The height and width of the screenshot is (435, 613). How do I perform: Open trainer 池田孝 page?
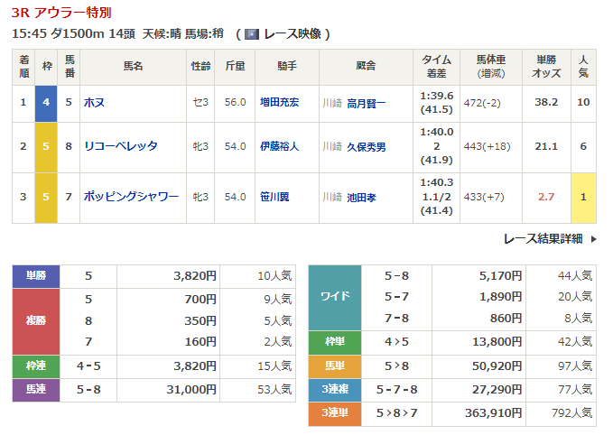pos(360,197)
